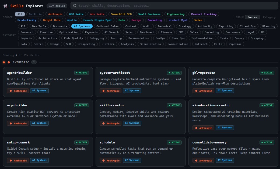Viewport: 280px width, 169px height.
Task: Click ACTIVE status badge on consolidate-memory
Action: [x=267, y=142]
